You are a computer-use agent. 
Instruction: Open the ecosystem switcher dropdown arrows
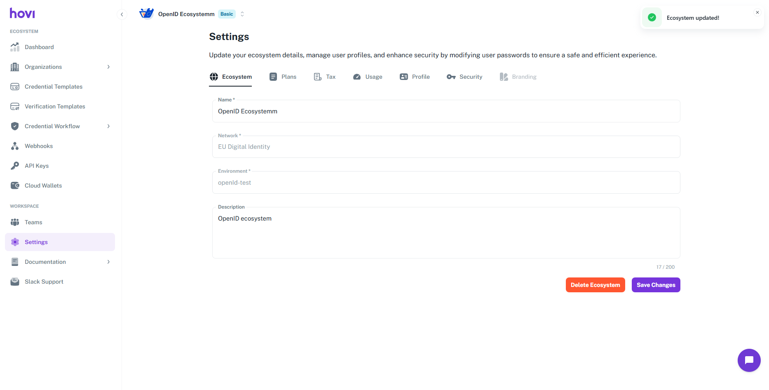click(x=242, y=14)
